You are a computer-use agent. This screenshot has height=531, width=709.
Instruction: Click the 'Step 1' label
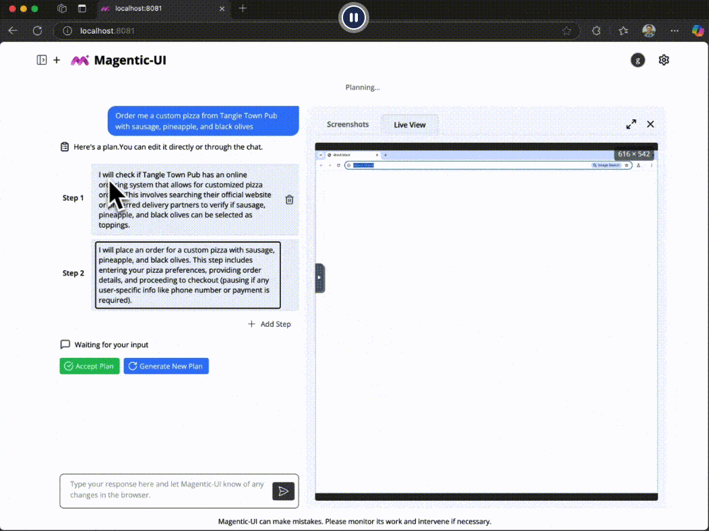coord(73,198)
